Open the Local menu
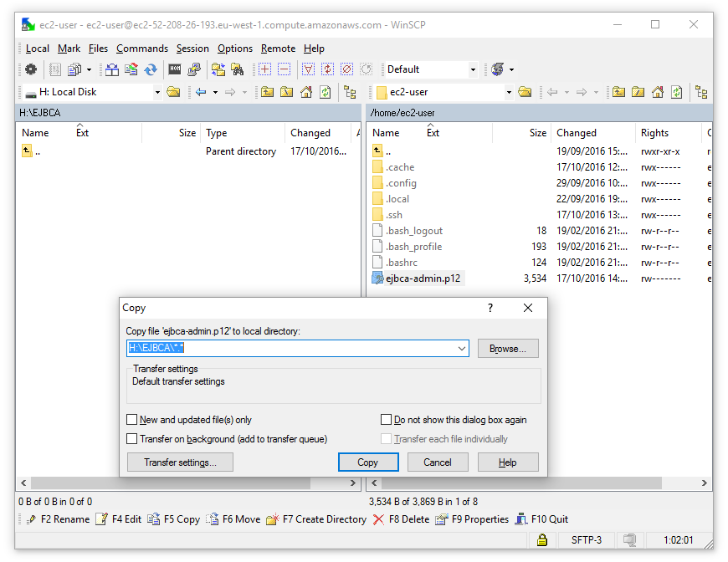Screen dimensions: 728x562 [x=37, y=49]
